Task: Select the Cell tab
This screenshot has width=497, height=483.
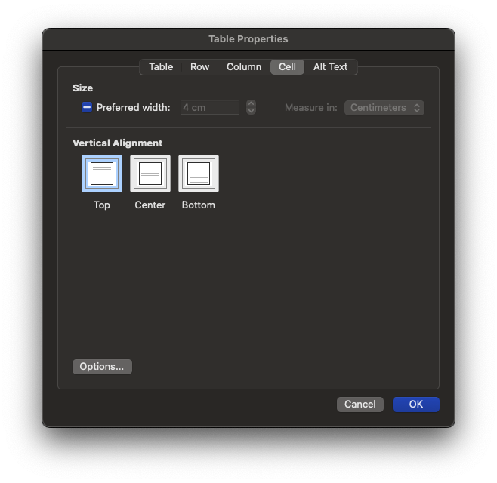Action: (x=287, y=67)
